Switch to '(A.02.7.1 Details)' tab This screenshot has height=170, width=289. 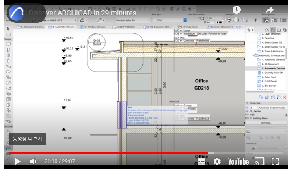(124, 27)
